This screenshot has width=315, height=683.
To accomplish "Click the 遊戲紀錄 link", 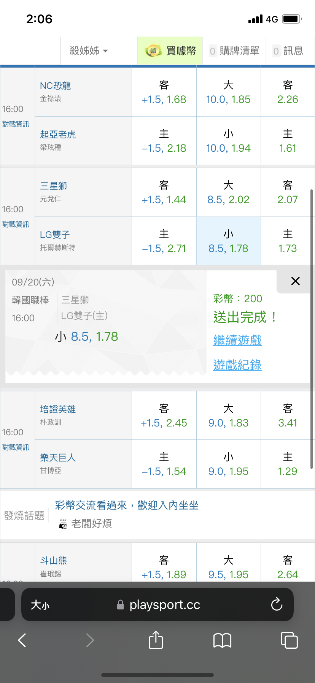I will (237, 365).
